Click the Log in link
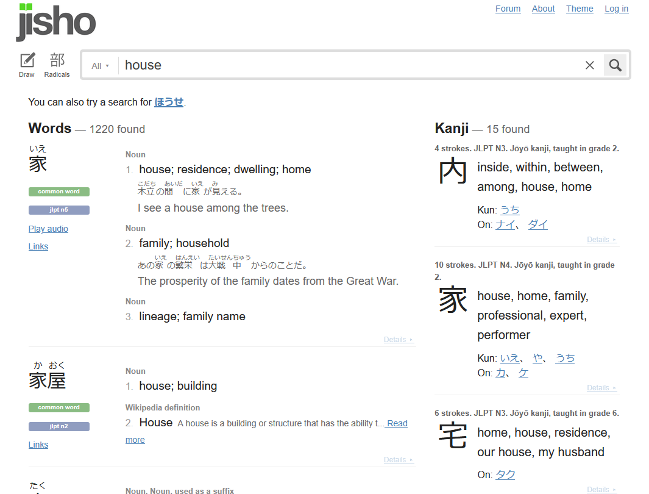Viewport: 649px width, 494px height. 616,9
